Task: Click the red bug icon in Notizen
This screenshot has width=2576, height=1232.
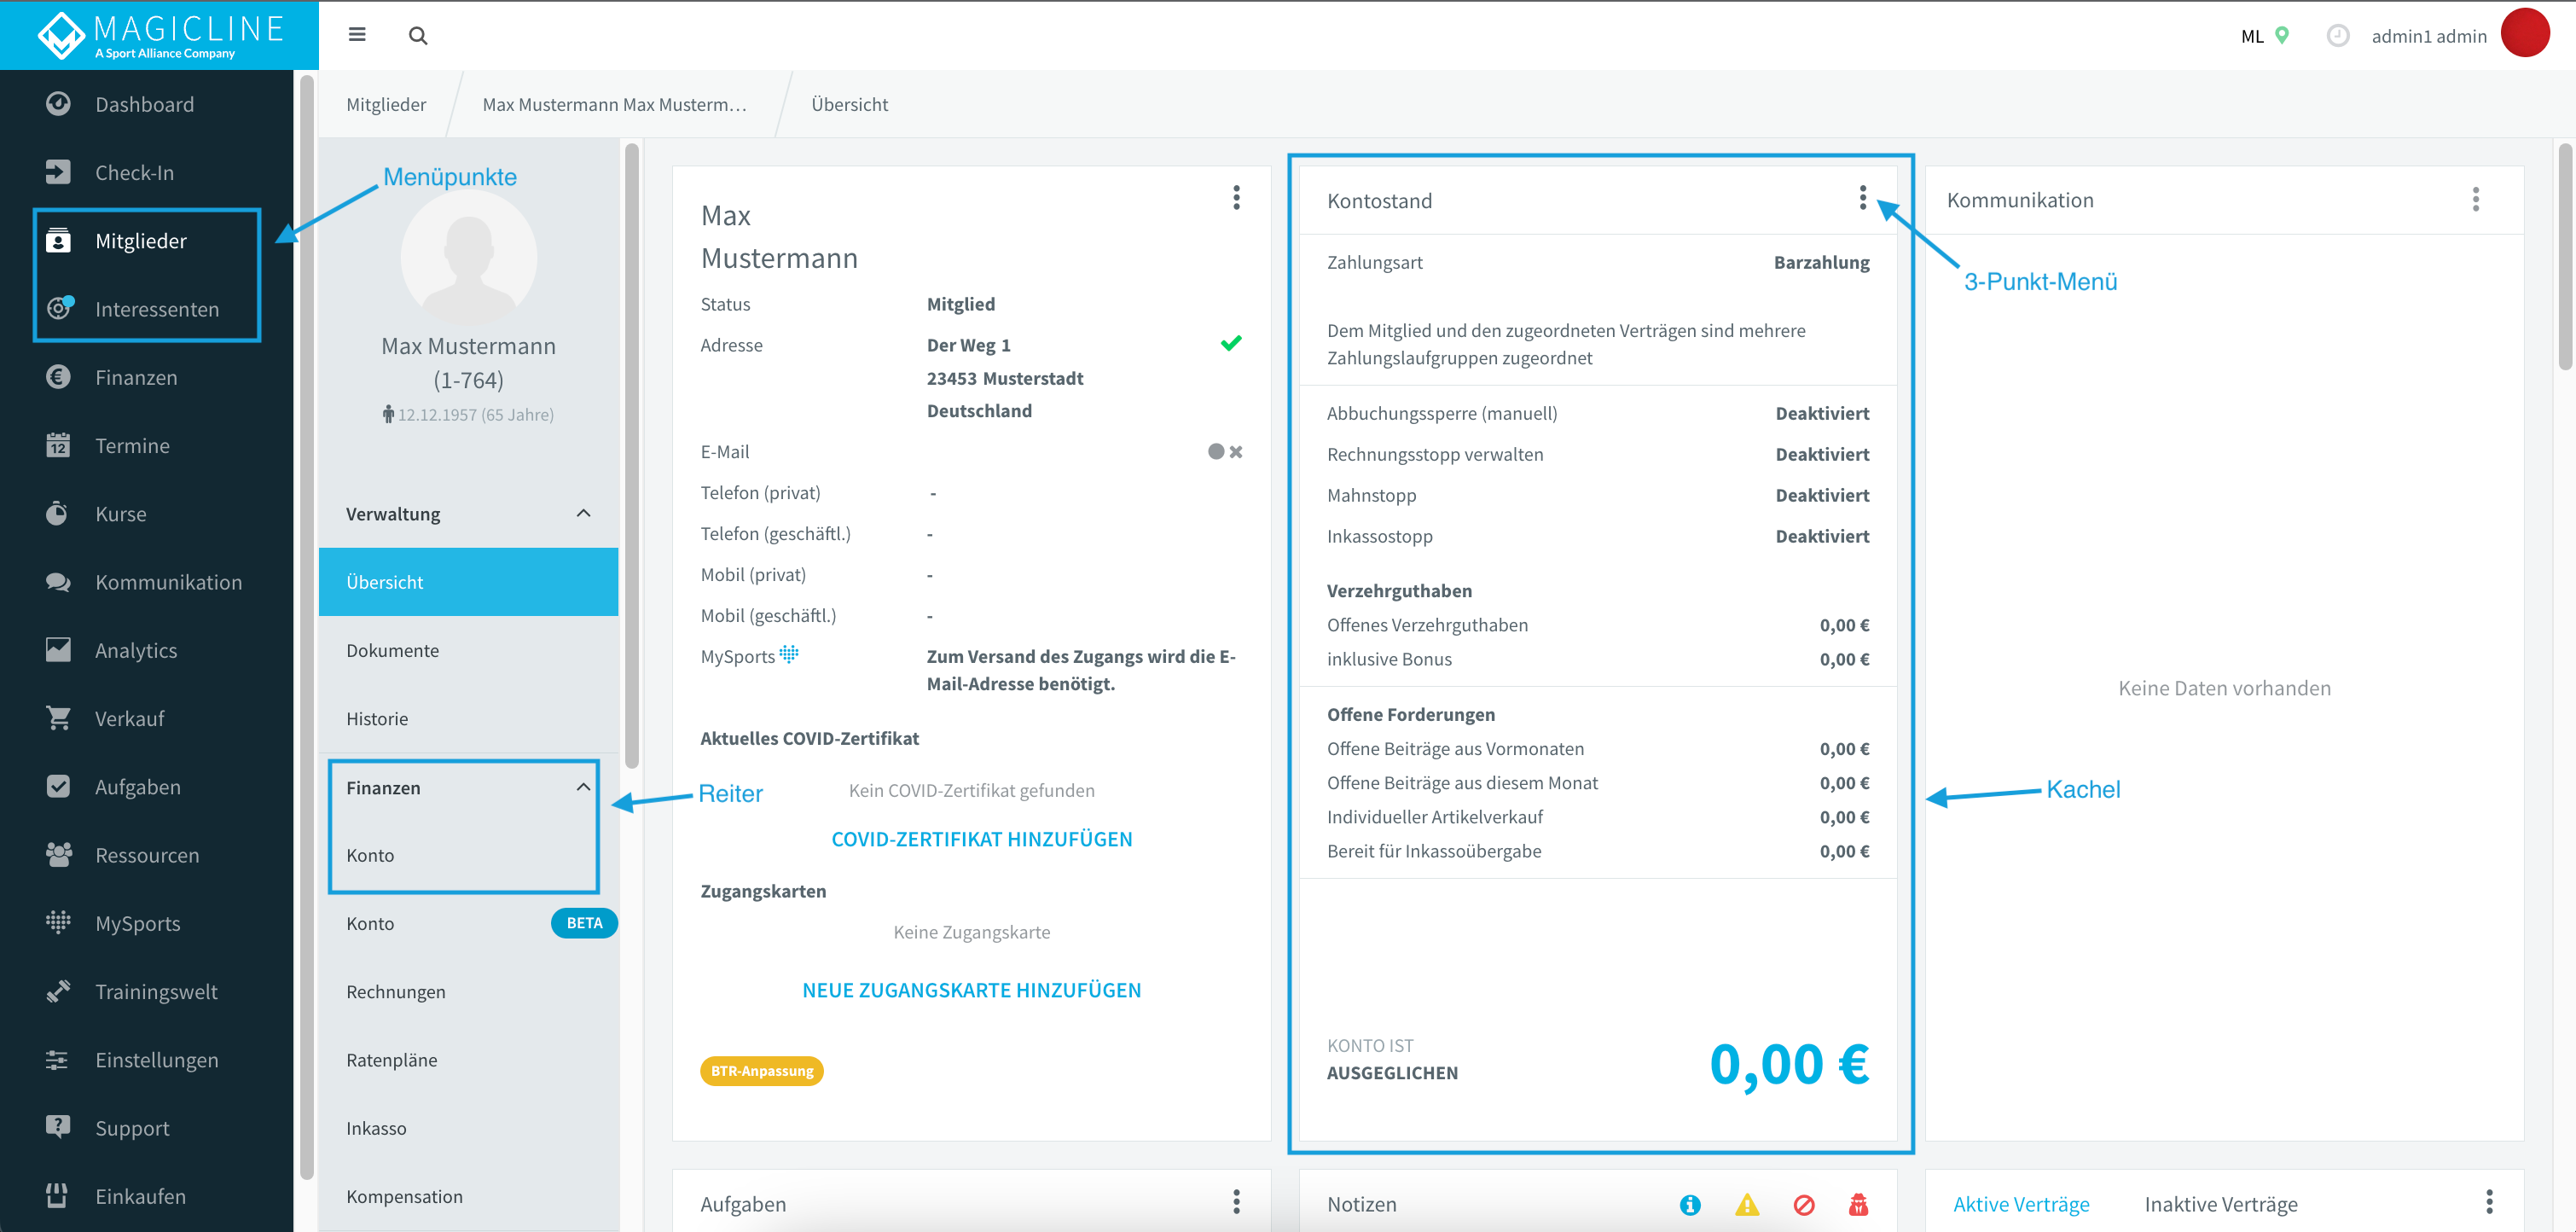Action: point(1858,1205)
